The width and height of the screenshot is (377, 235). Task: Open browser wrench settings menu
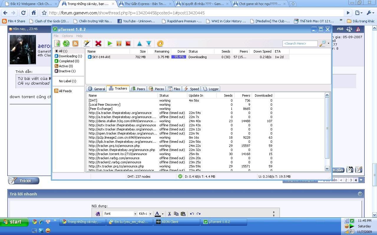pos(370,13)
